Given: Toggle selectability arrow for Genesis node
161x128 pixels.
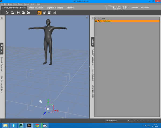Looking at the screenshot, I should pos(99,21).
